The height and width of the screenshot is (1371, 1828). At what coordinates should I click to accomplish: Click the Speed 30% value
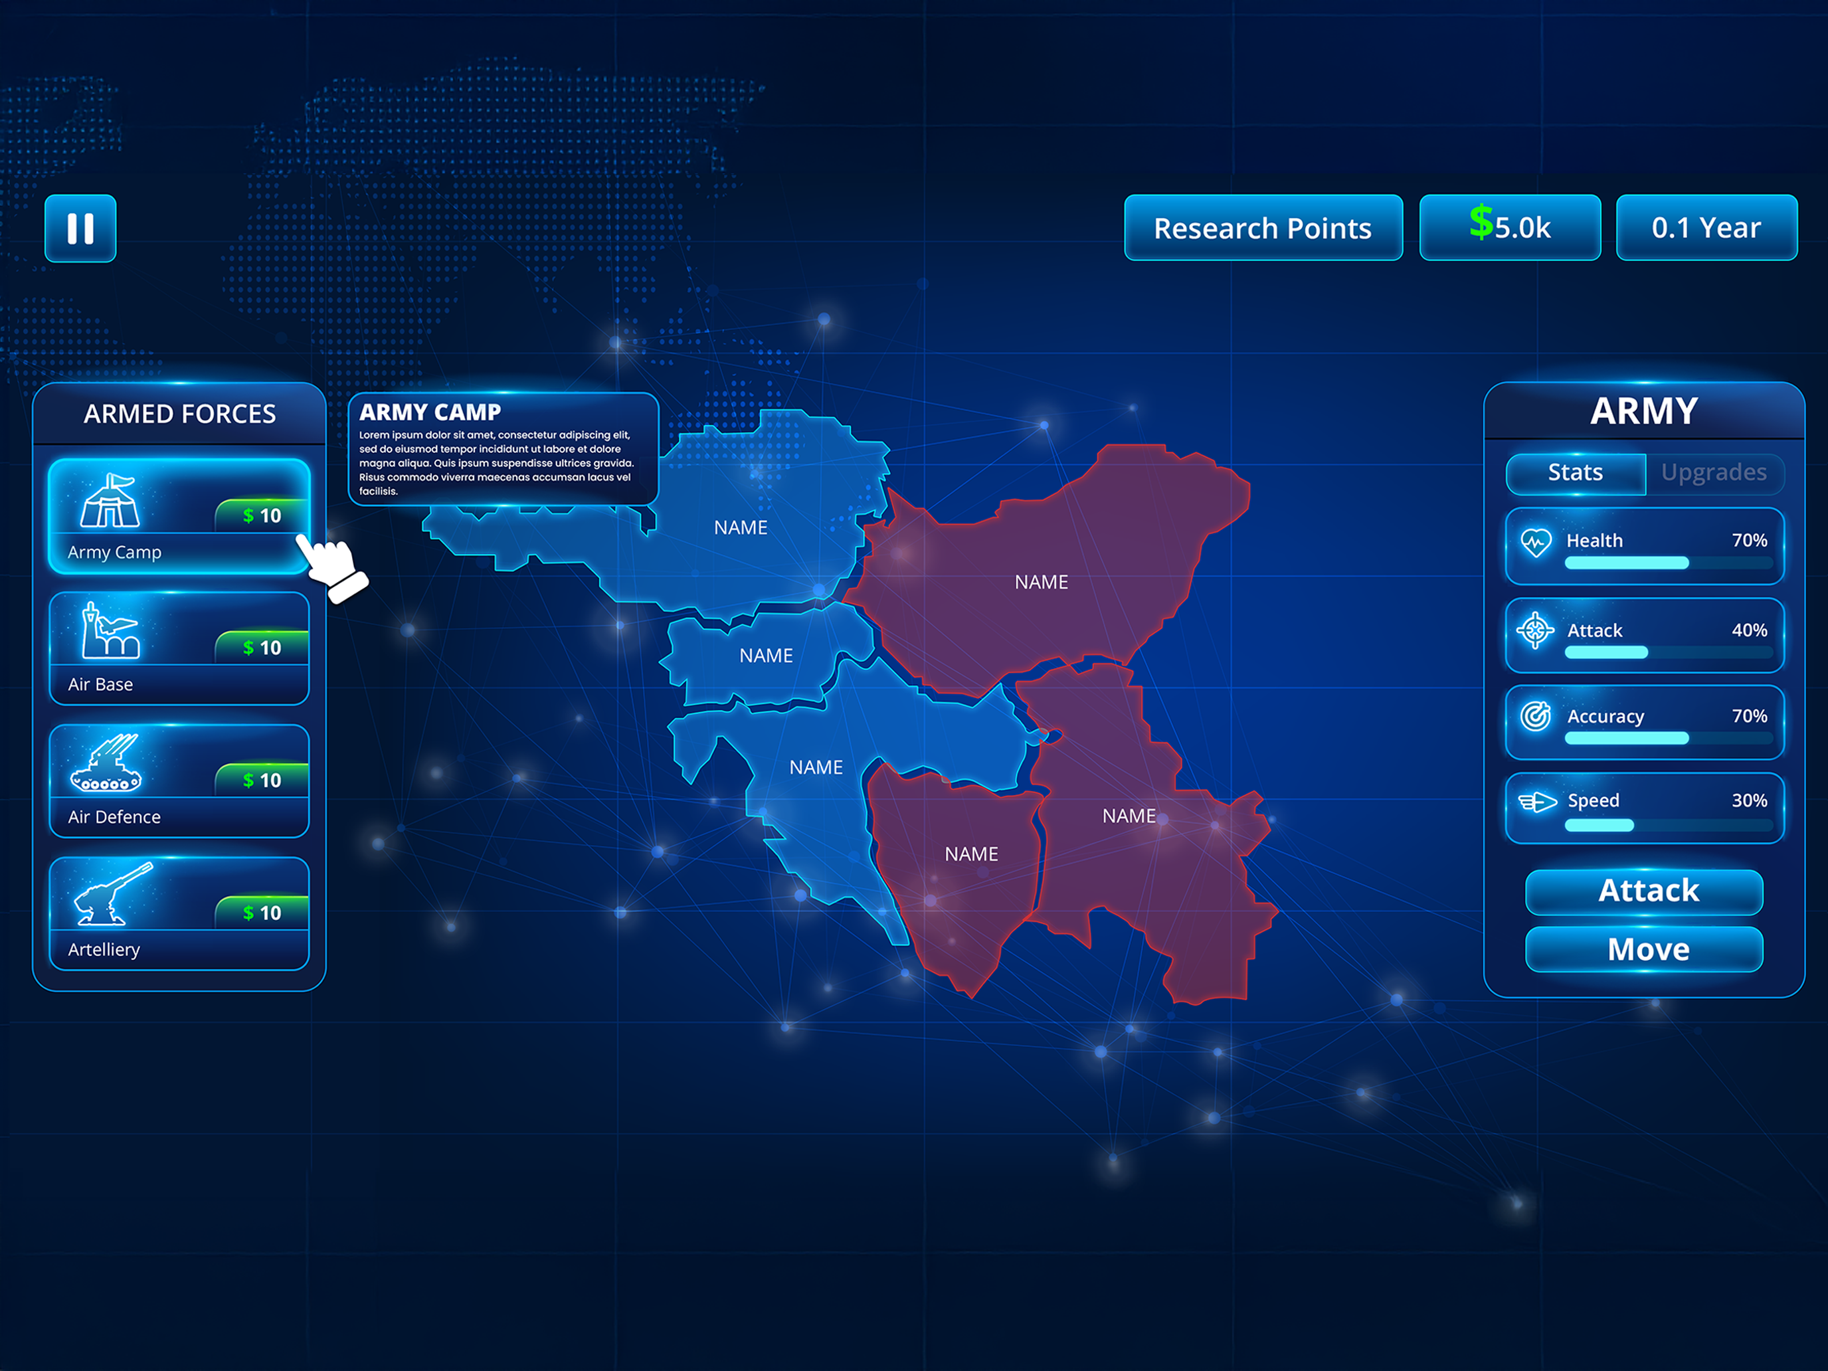(1750, 801)
